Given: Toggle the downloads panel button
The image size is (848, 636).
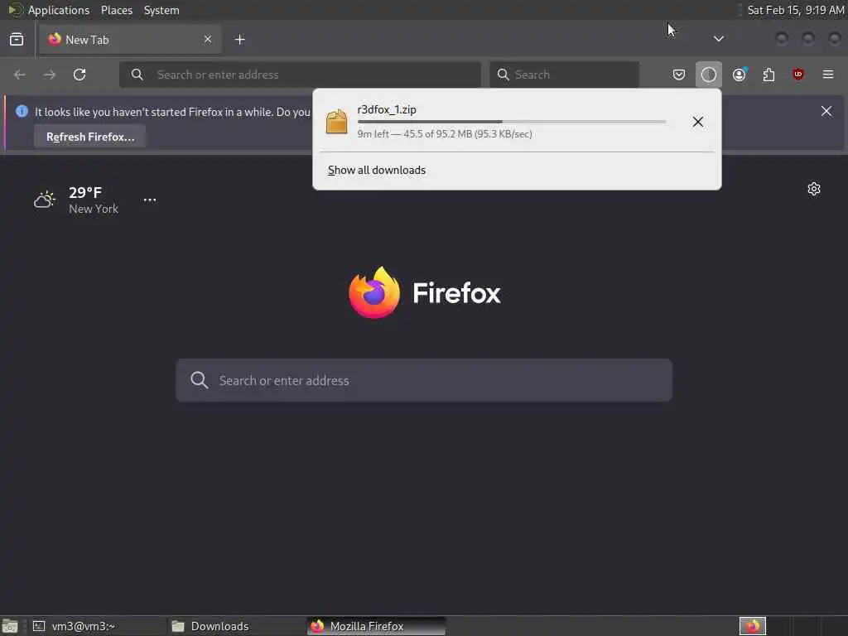Looking at the screenshot, I should coord(709,75).
